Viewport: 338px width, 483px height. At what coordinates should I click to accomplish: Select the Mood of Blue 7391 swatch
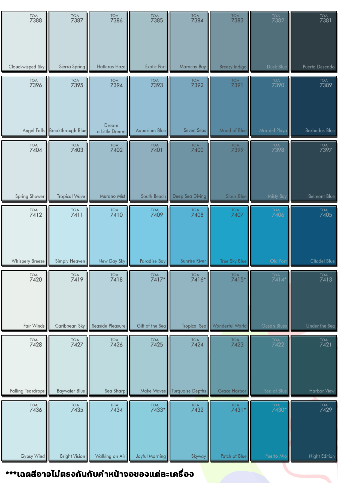coord(229,106)
